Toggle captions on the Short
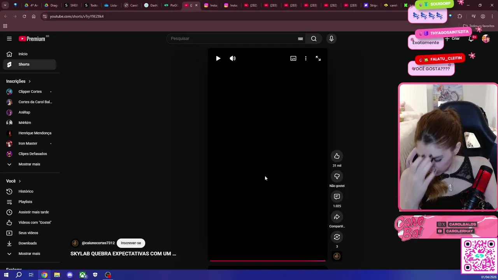Screen dimensions: 498x280 point(293,58)
